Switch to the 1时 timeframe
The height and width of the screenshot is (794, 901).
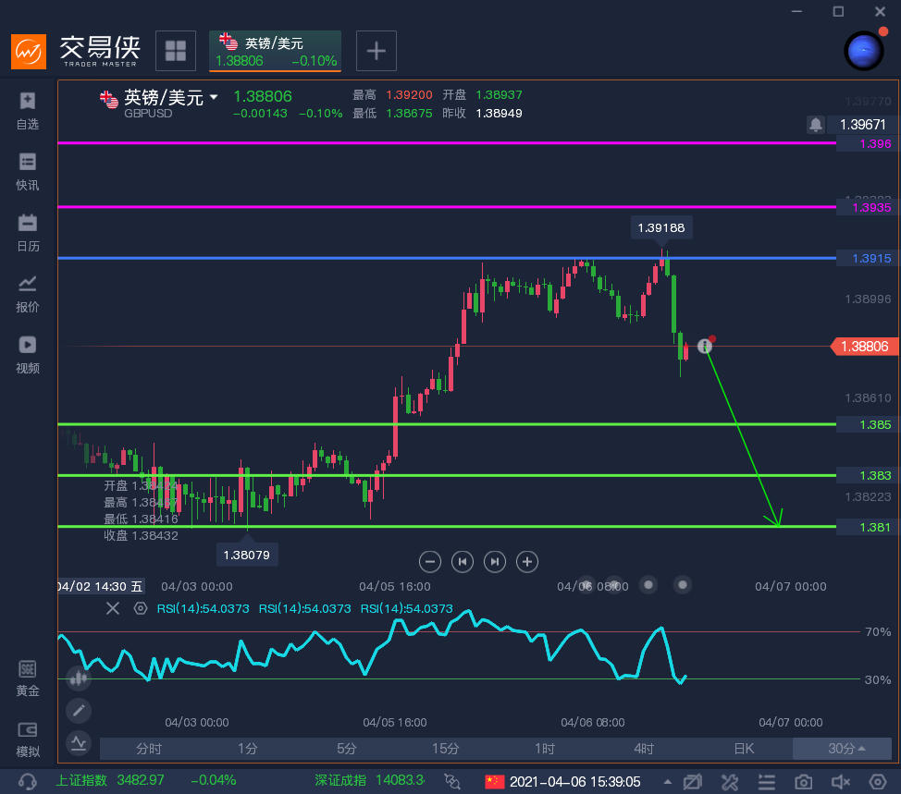click(545, 749)
